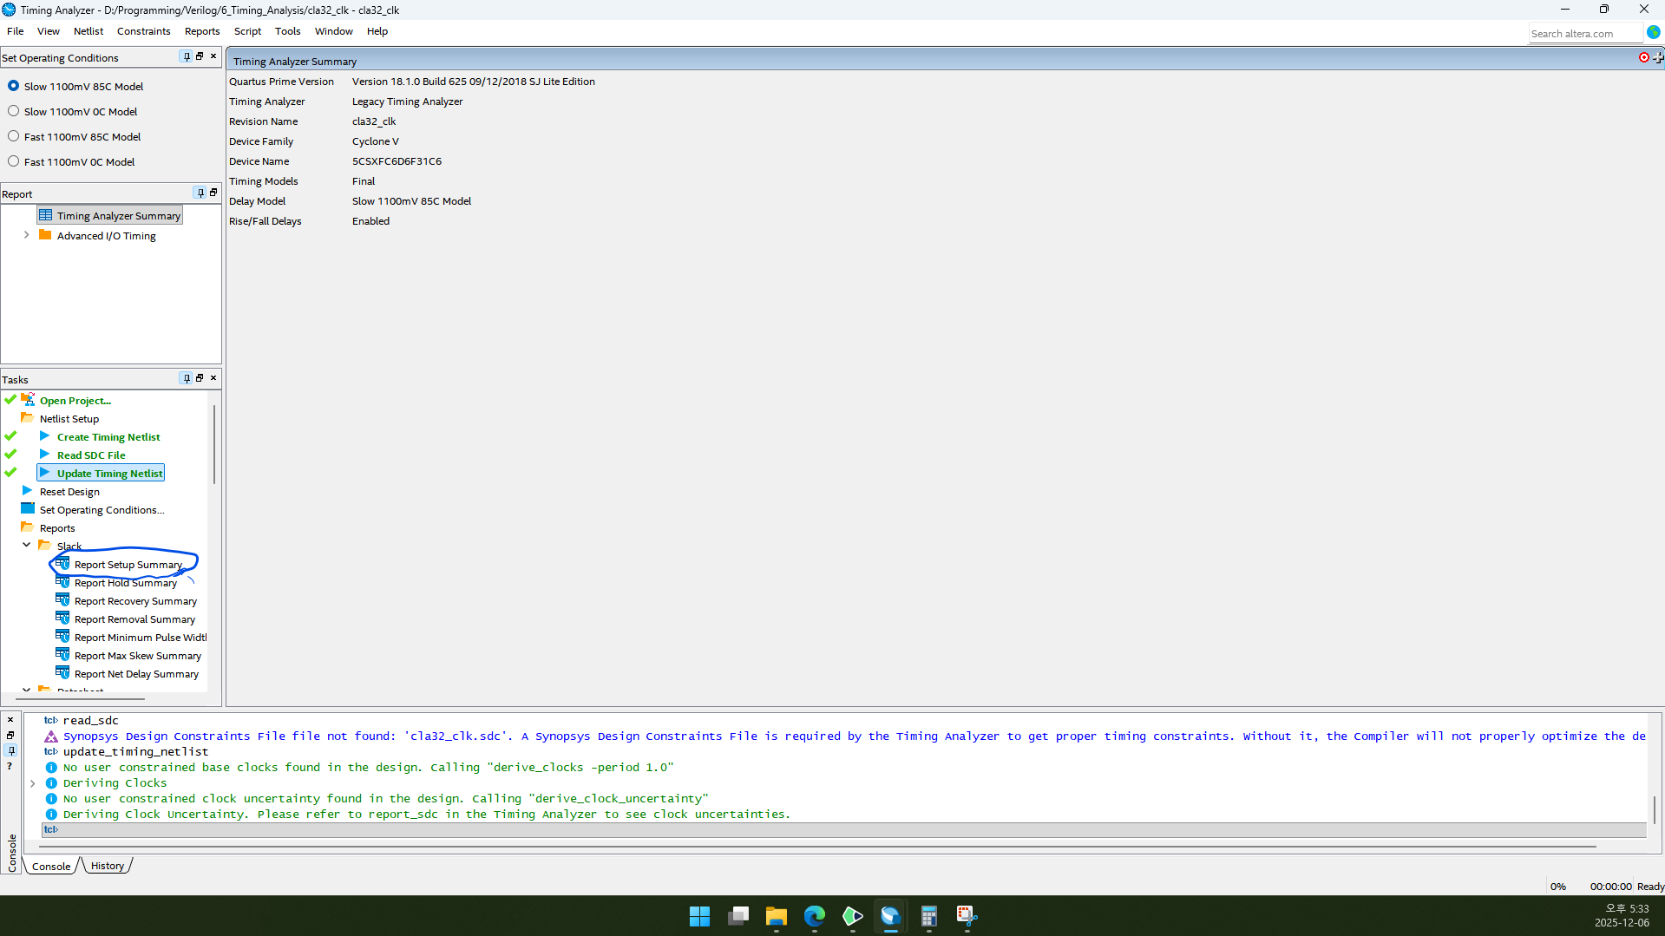1665x936 pixels.
Task: Open Microsoft Edge from the taskbar
Action: coord(814,915)
